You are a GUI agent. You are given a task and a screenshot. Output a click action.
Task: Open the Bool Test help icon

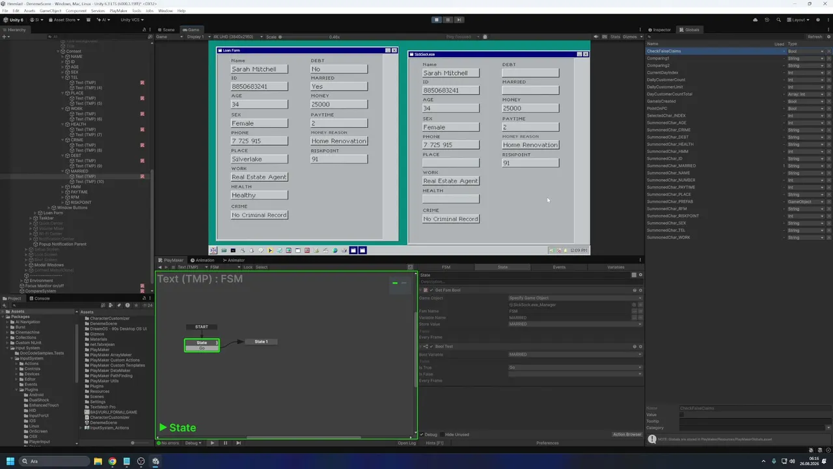[635, 347]
